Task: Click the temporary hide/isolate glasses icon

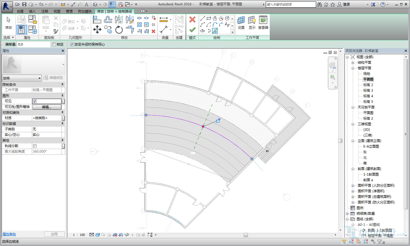Action: click(x=127, y=235)
